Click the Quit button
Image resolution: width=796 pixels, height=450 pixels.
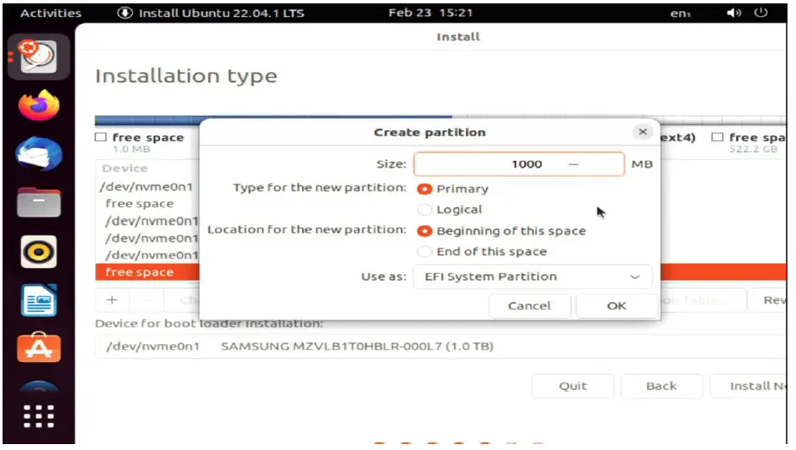point(572,386)
